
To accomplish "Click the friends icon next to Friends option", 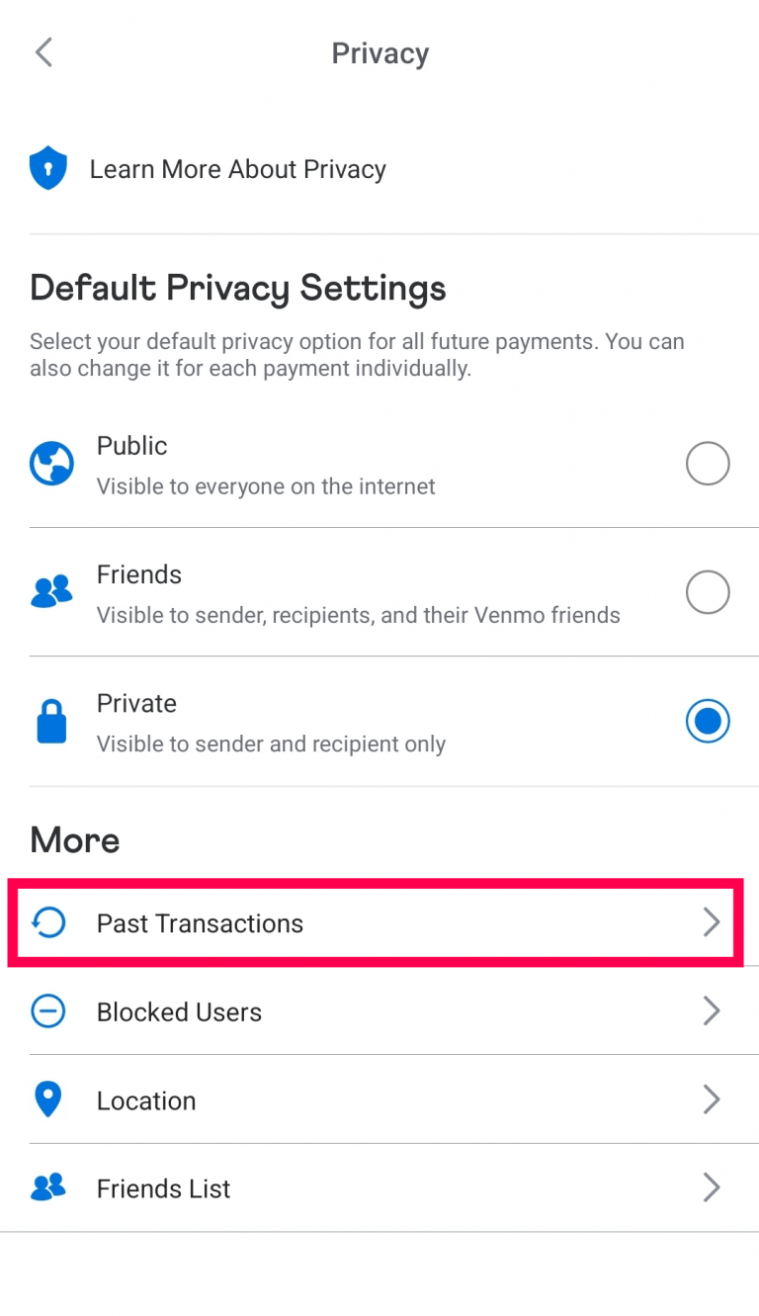I will tap(50, 591).
